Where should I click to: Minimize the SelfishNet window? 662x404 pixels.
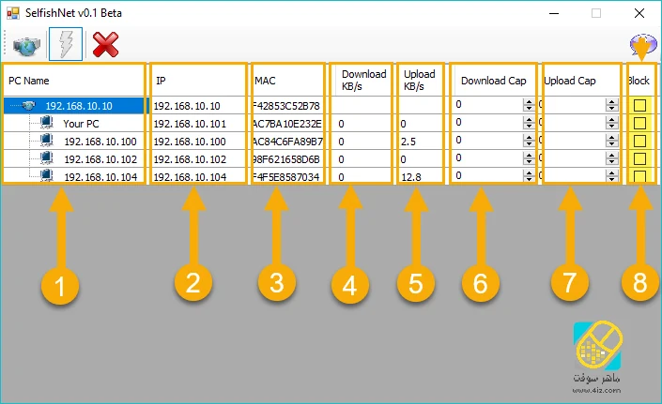tap(554, 13)
